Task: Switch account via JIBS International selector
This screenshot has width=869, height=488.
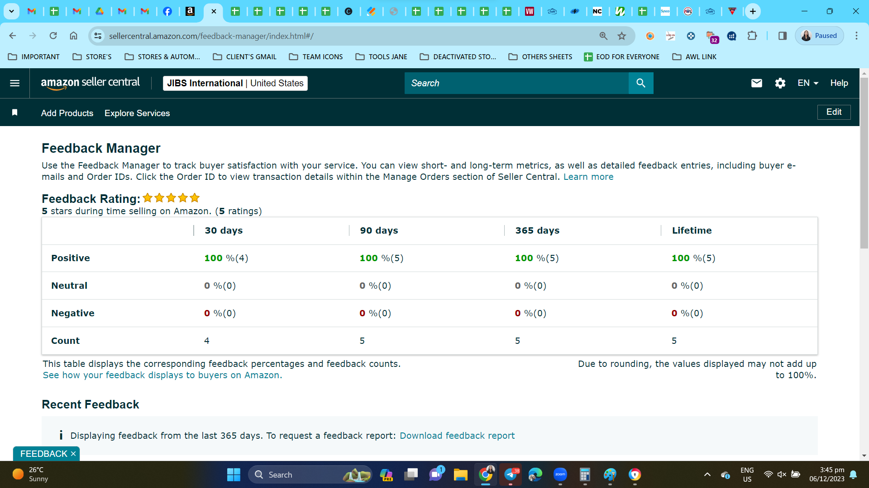Action: [235, 83]
